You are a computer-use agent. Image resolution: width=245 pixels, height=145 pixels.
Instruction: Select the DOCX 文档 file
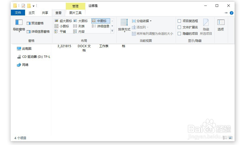pos(84,48)
